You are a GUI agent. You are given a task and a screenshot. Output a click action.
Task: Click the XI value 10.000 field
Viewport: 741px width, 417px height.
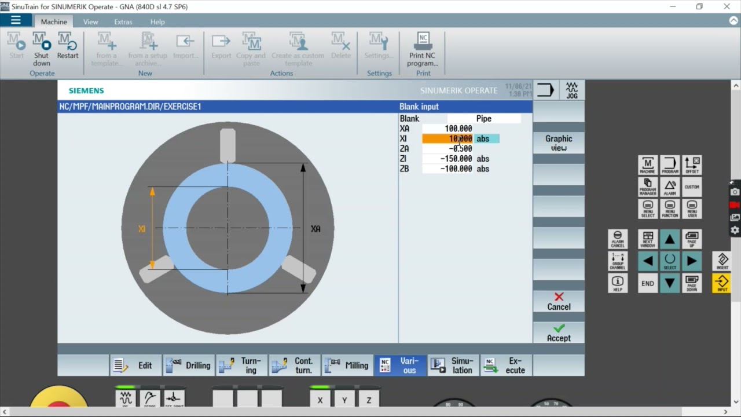447,138
